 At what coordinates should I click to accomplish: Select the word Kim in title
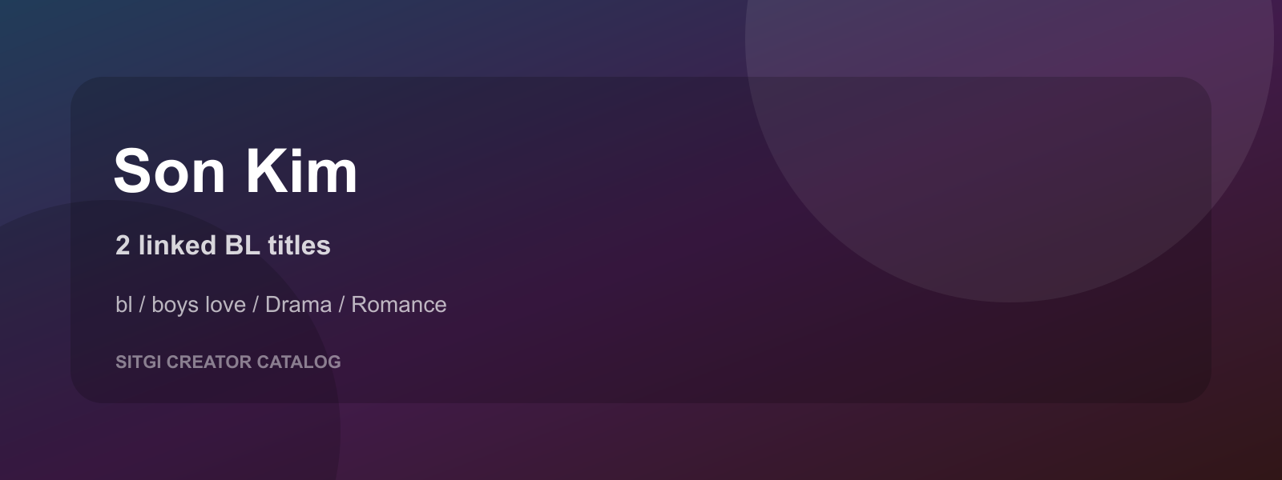click(301, 171)
